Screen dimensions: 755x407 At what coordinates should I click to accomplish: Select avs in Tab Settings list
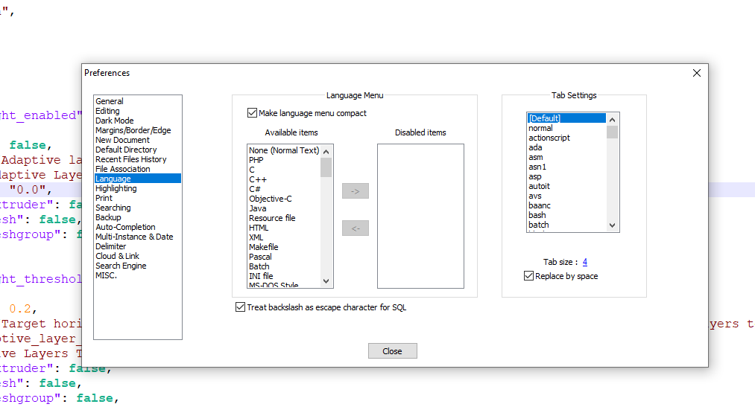[535, 196]
